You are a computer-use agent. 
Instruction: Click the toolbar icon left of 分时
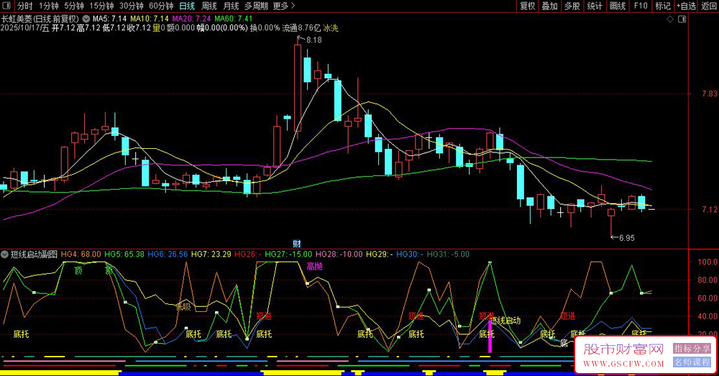click(x=8, y=6)
